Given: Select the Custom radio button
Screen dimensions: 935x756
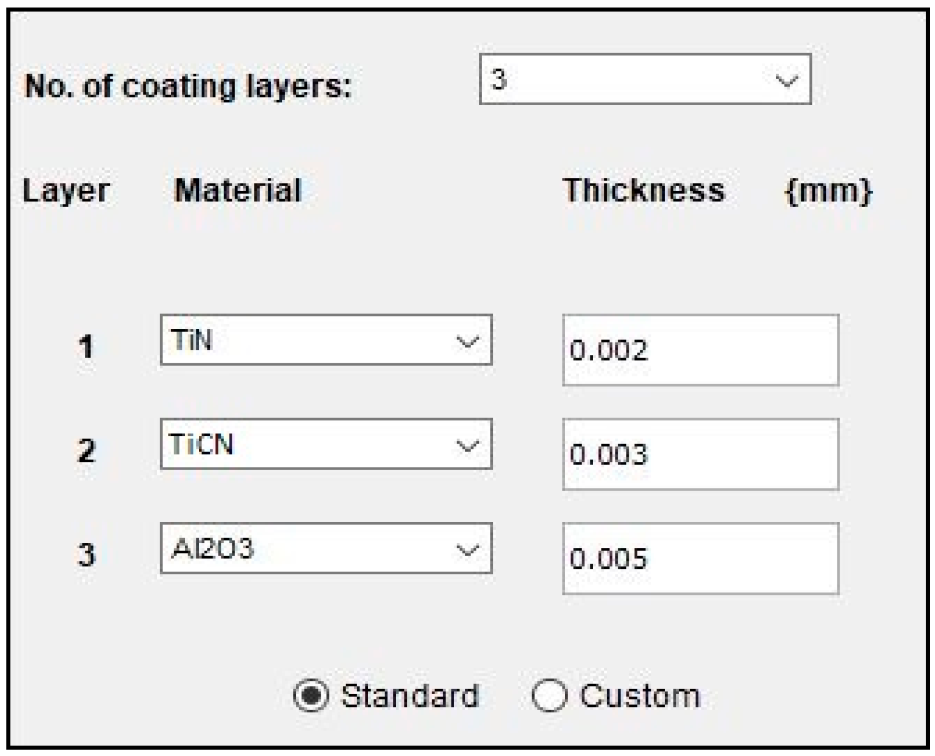Looking at the screenshot, I should pos(549,695).
